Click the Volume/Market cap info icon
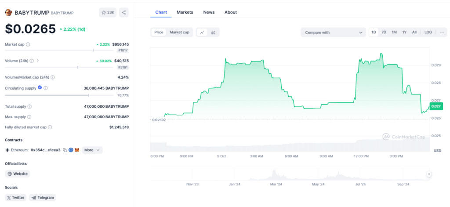 click(53, 77)
